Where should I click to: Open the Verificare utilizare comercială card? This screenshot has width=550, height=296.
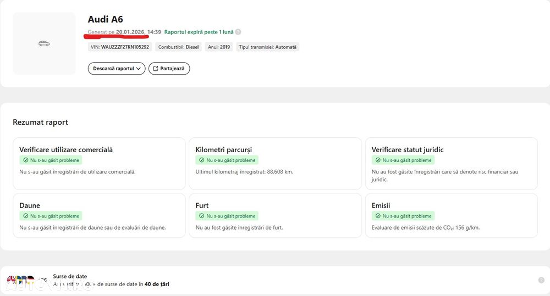[99, 164]
